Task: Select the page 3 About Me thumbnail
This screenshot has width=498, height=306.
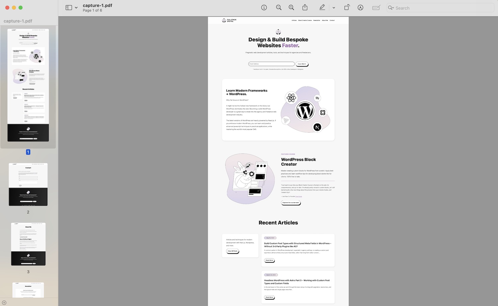Action: coord(28,244)
